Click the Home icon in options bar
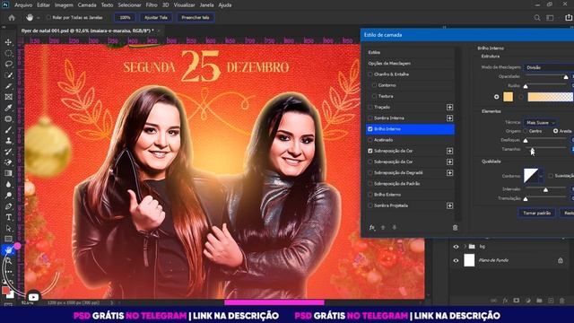 12,18
